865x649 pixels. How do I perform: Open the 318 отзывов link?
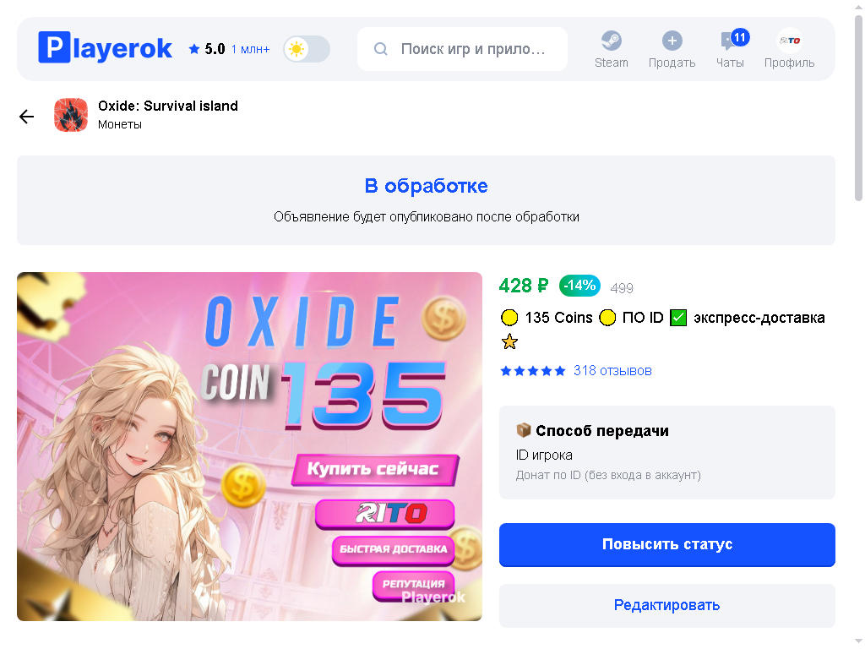[x=612, y=370]
